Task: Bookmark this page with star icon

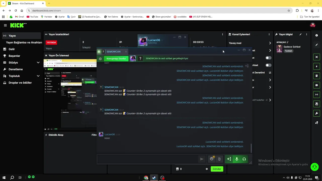Action: click(x=289, y=11)
